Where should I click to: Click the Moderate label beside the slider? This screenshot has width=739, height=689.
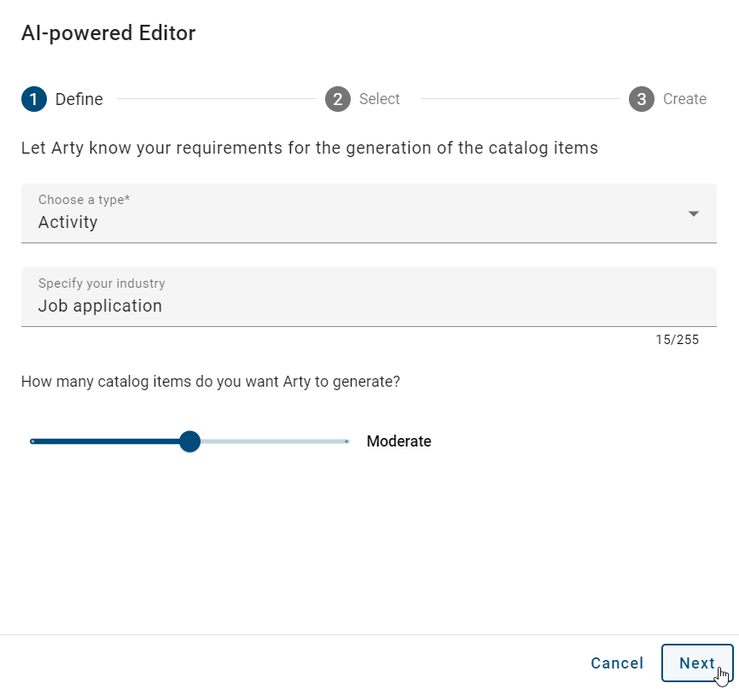(399, 441)
